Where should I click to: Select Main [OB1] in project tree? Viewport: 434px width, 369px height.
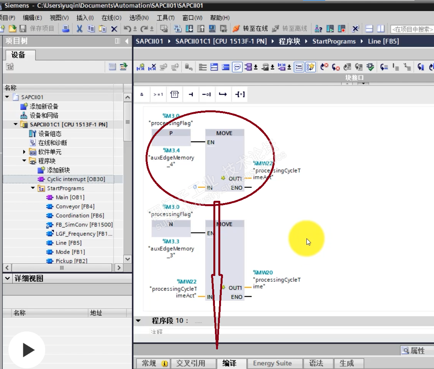[x=70, y=197]
